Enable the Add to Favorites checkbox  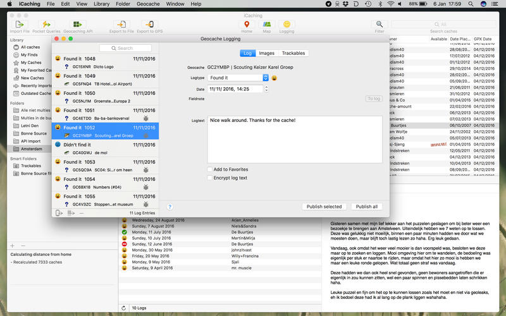pos(210,169)
